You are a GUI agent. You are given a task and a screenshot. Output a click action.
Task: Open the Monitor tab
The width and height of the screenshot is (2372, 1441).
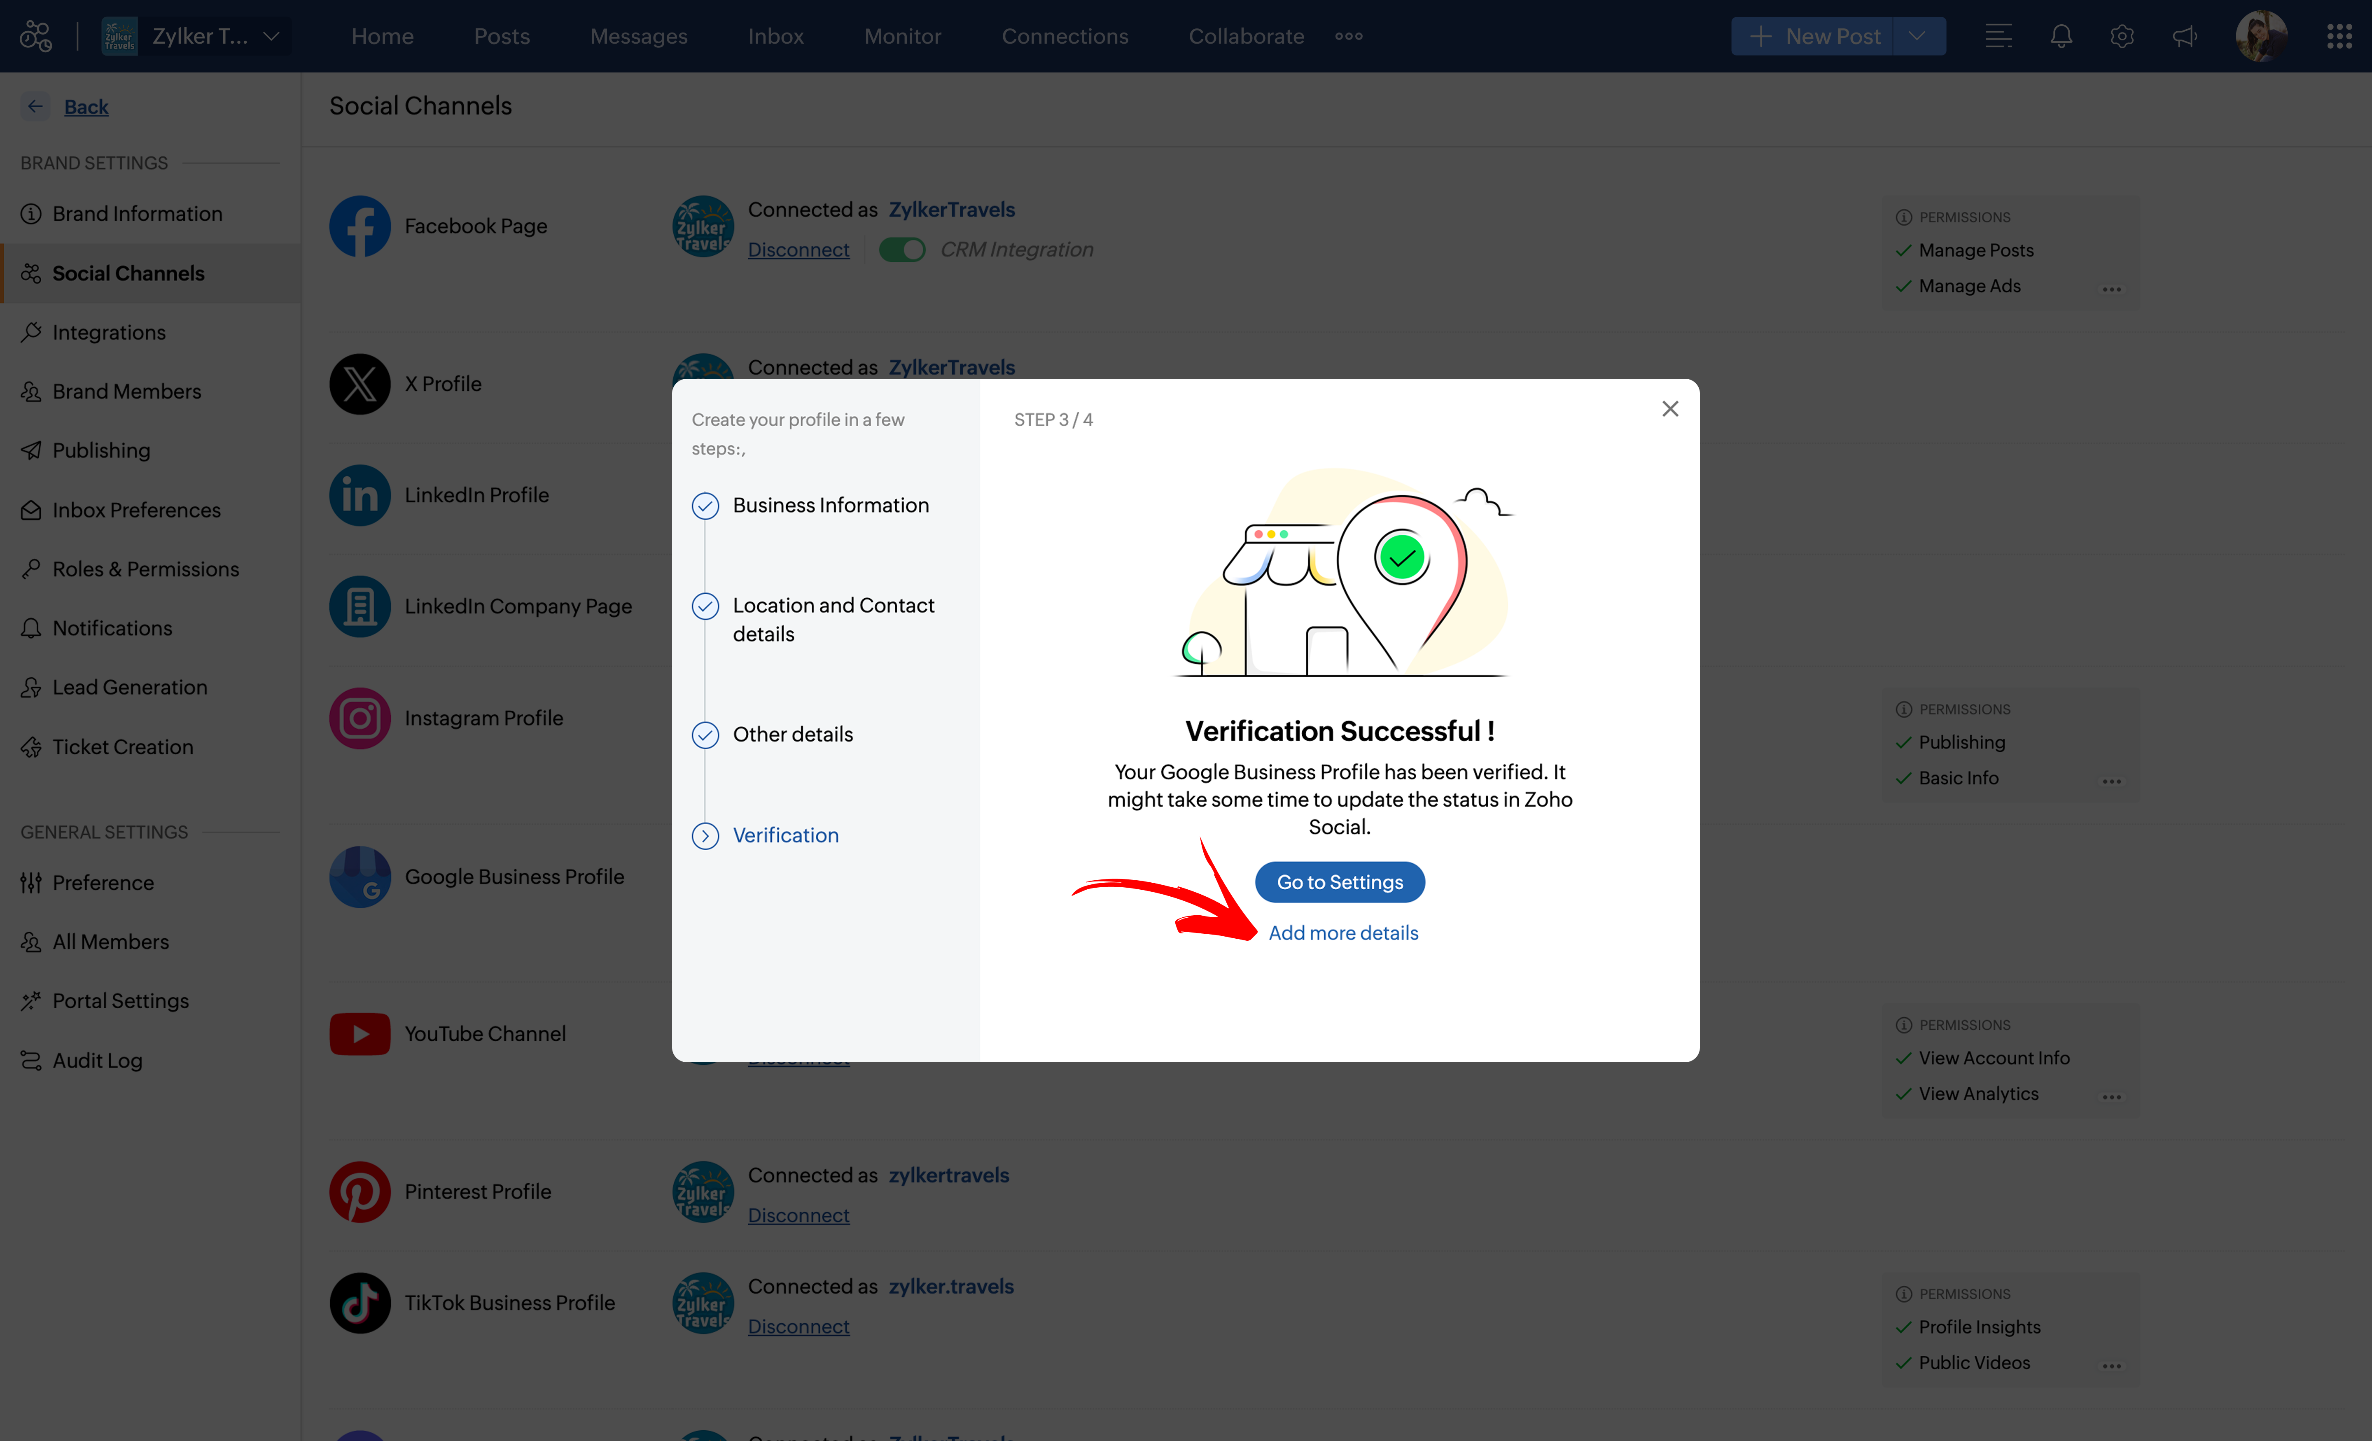pos(902,37)
